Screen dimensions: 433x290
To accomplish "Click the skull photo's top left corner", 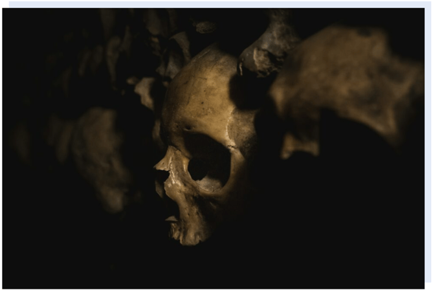I will tap(4, 10).
